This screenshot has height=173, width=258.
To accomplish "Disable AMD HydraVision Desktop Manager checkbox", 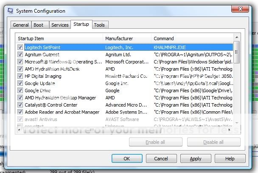I will point(20,98).
